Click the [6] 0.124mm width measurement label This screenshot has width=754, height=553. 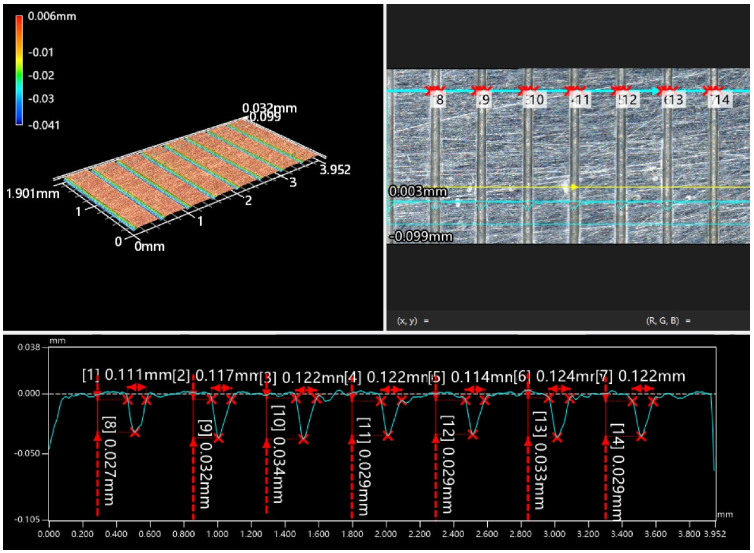point(555,377)
